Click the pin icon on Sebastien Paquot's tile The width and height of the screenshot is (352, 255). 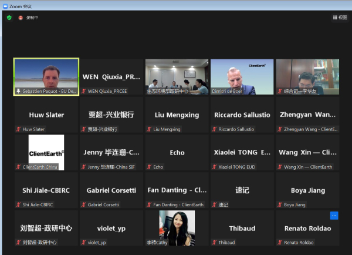point(18,91)
